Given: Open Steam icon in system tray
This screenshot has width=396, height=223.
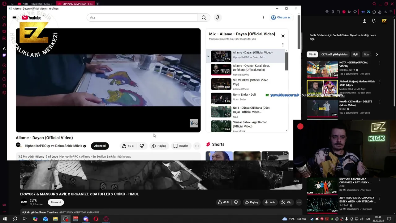Looking at the screenshot, I should point(312,219).
